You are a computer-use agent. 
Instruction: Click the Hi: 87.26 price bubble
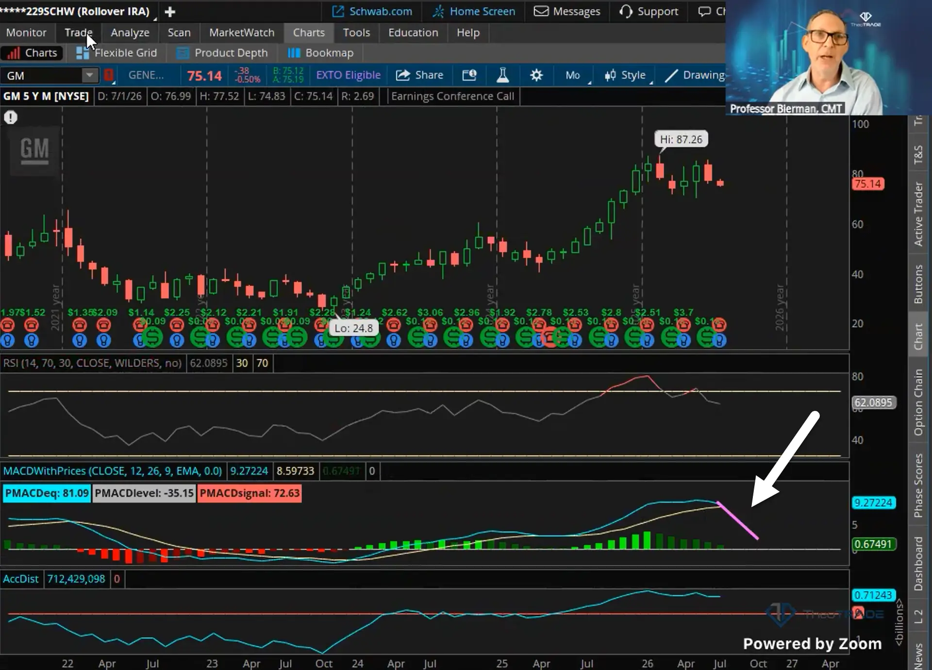pyautogui.click(x=681, y=139)
